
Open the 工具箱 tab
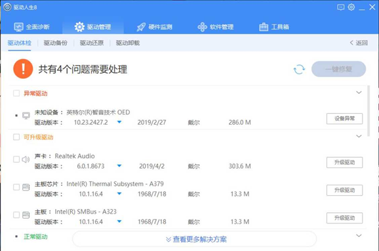(x=274, y=27)
